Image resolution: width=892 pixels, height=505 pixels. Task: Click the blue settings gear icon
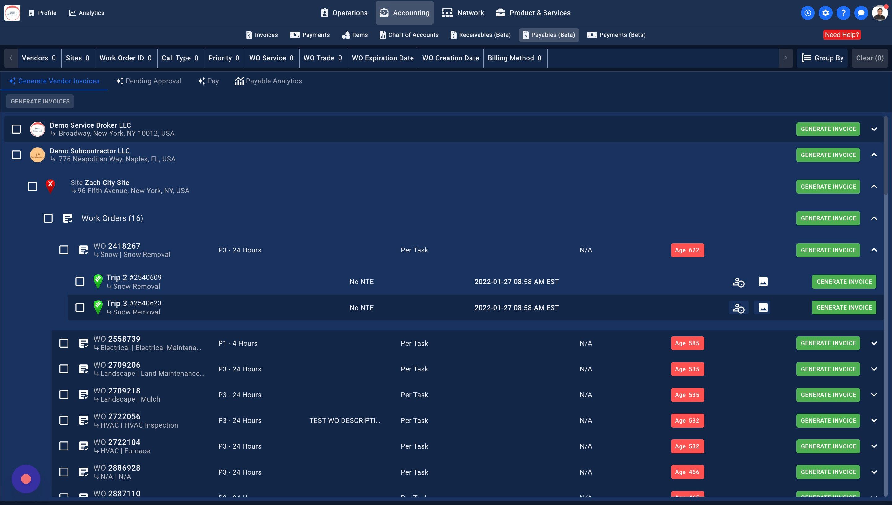(825, 13)
